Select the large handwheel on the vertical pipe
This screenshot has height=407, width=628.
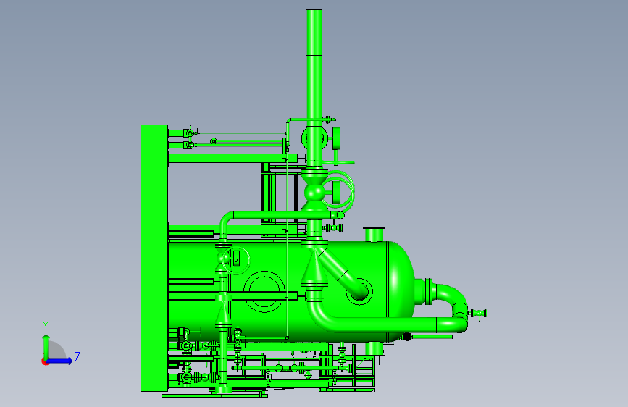pos(338,191)
